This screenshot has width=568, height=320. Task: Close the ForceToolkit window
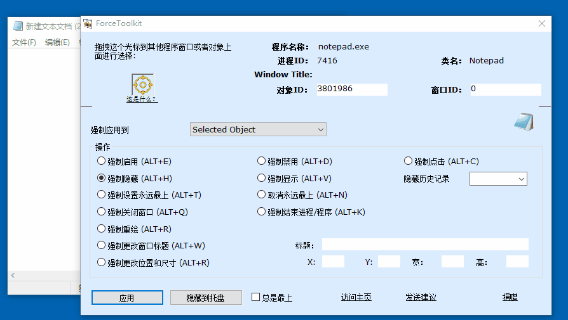542,24
